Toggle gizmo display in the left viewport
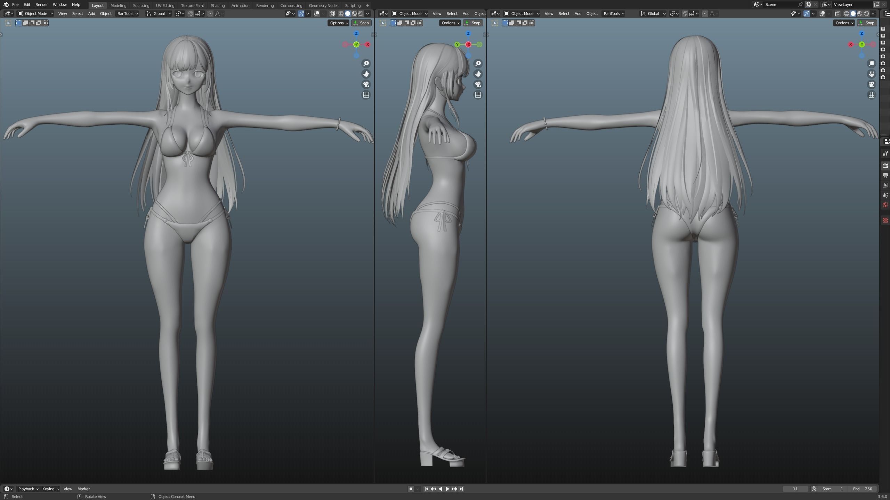Image resolution: width=890 pixels, height=500 pixels. pyautogui.click(x=301, y=14)
